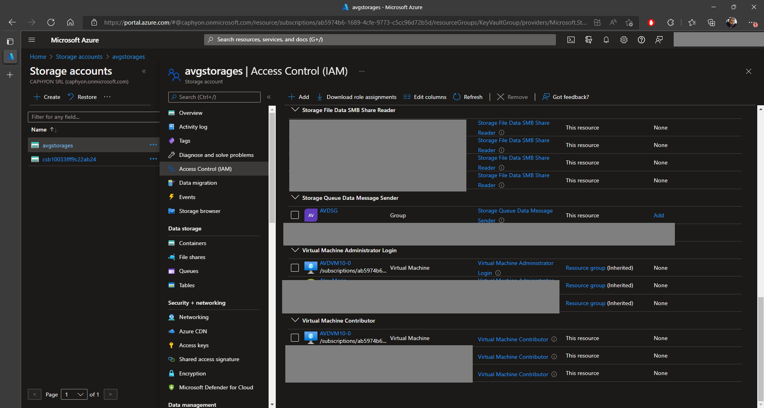Open the browser extensions puzzle icon

coord(670,23)
